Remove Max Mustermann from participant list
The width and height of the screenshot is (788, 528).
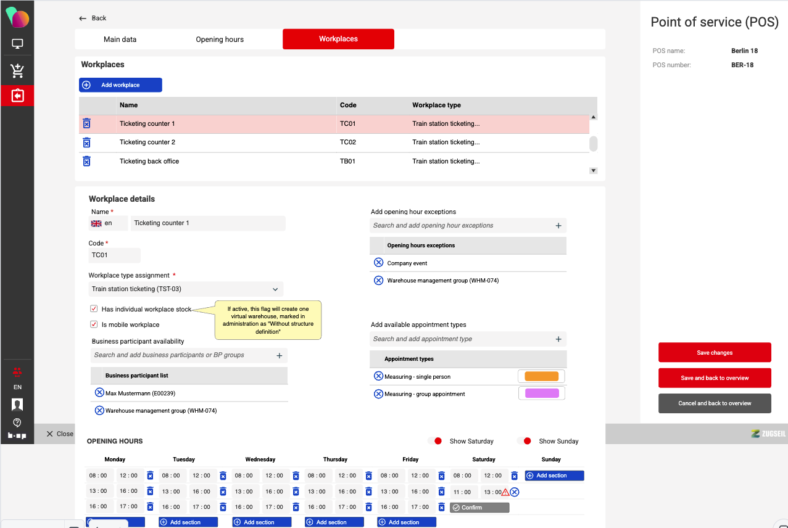[99, 393]
